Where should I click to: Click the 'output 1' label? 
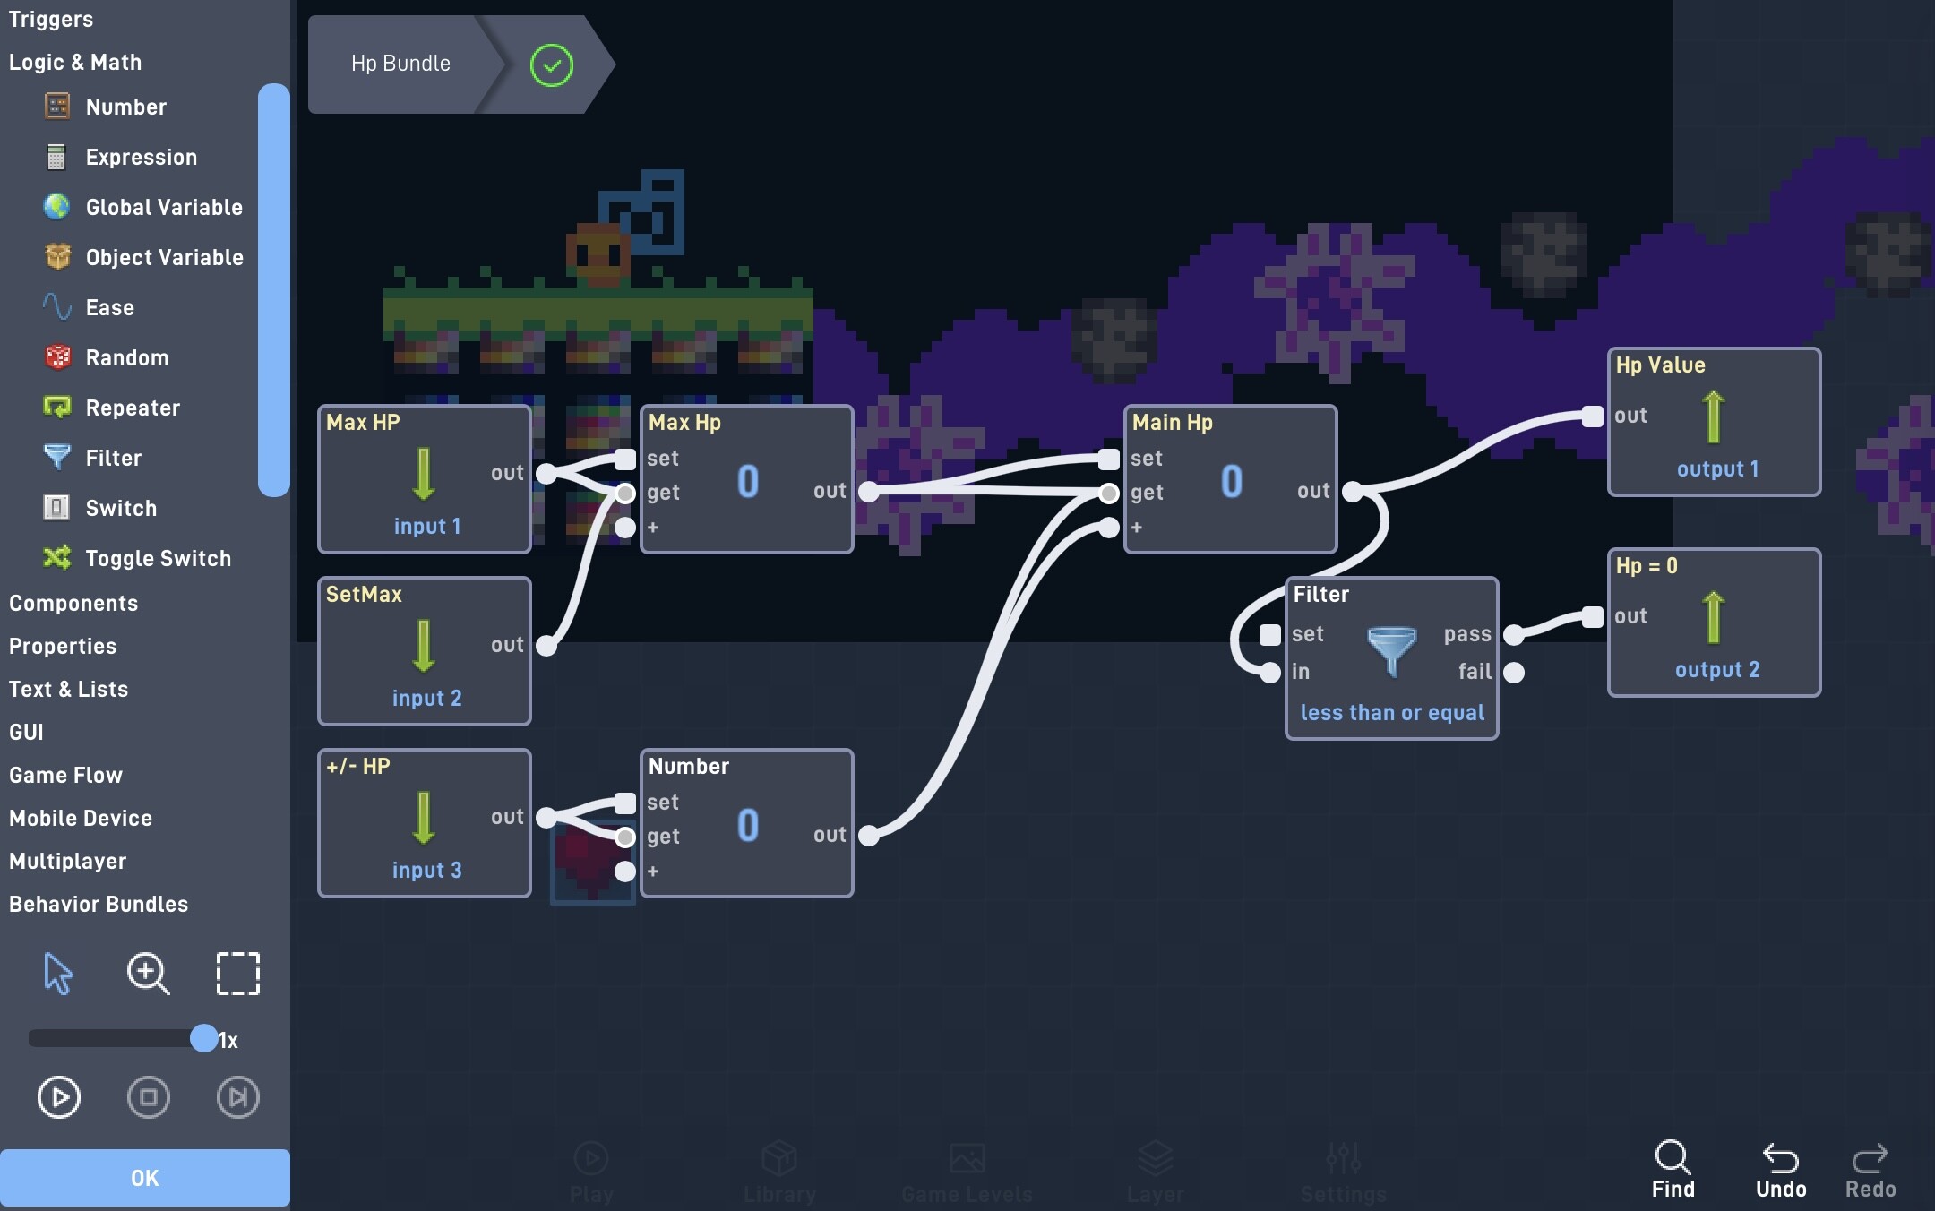[1717, 468]
